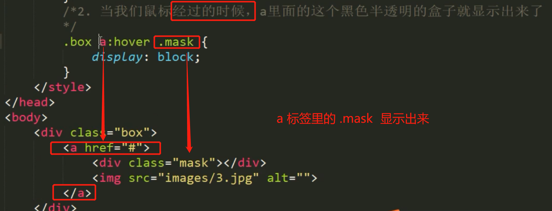This screenshot has height=211, width=552.
Task: Click the opening body tag
Action: coord(26,118)
